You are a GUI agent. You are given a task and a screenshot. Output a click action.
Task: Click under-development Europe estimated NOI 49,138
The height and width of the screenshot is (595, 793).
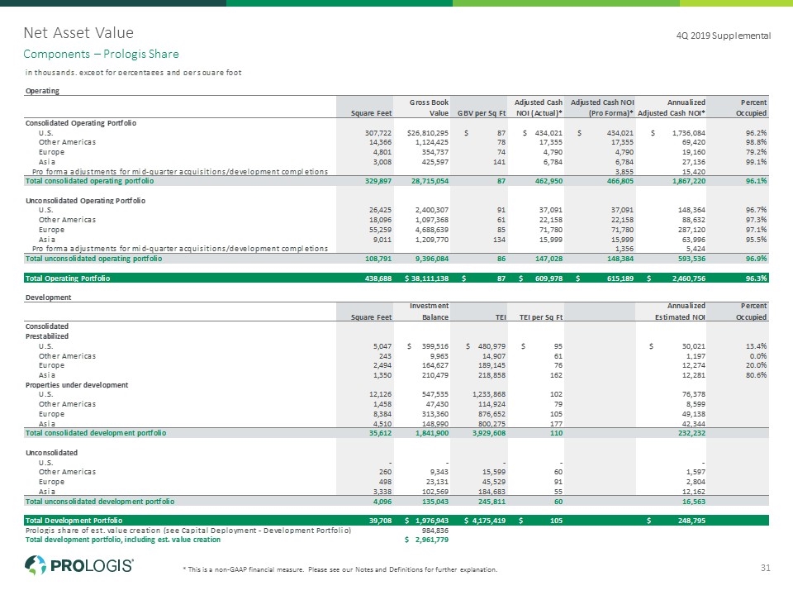(x=693, y=414)
